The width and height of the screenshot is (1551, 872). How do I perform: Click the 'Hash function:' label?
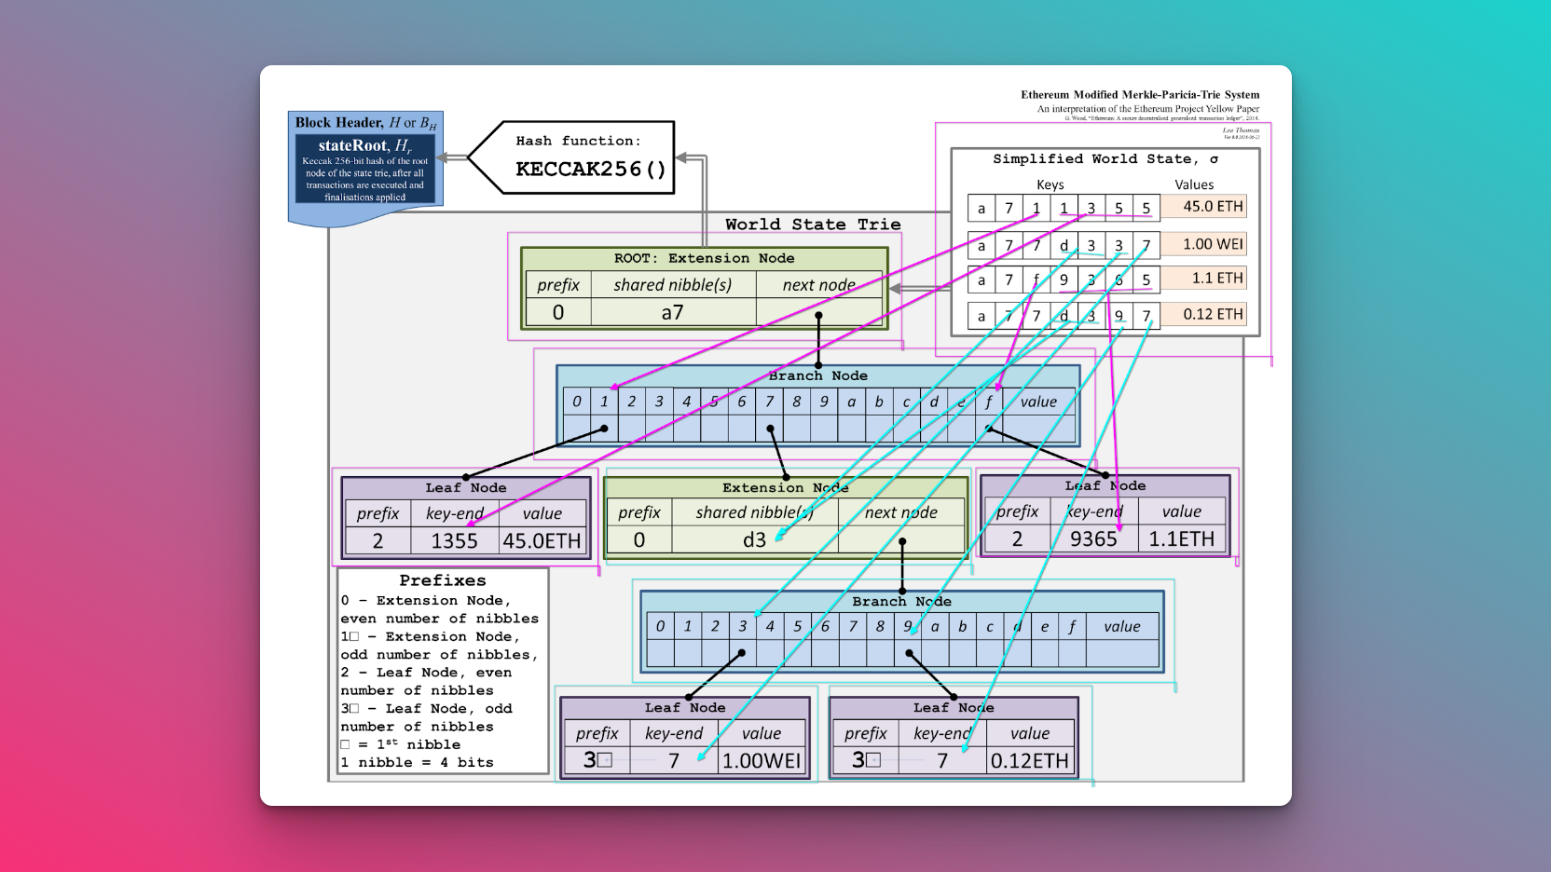click(x=579, y=141)
